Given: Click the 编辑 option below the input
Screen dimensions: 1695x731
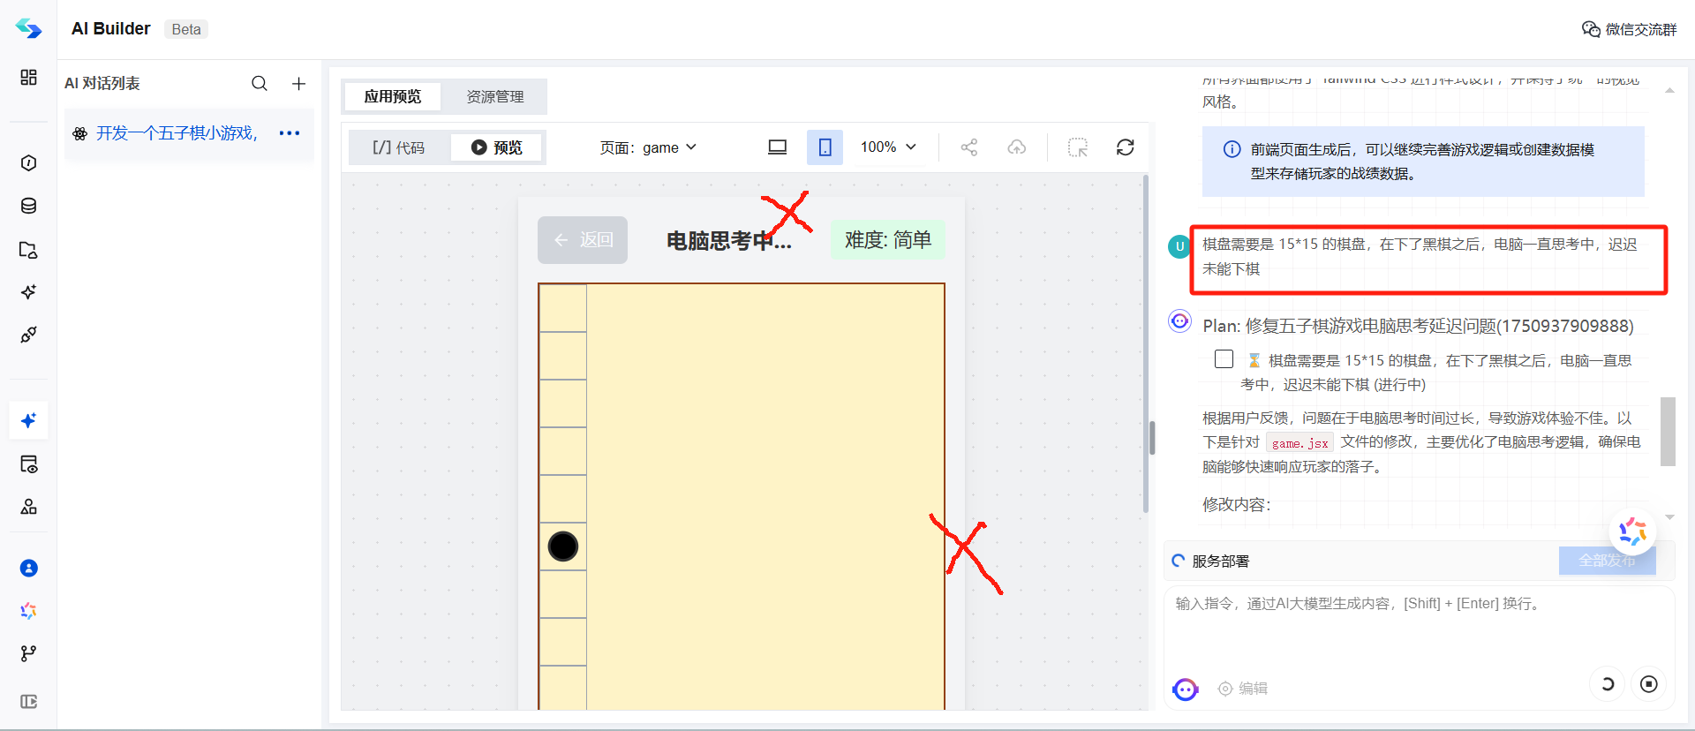Looking at the screenshot, I should tap(1243, 689).
